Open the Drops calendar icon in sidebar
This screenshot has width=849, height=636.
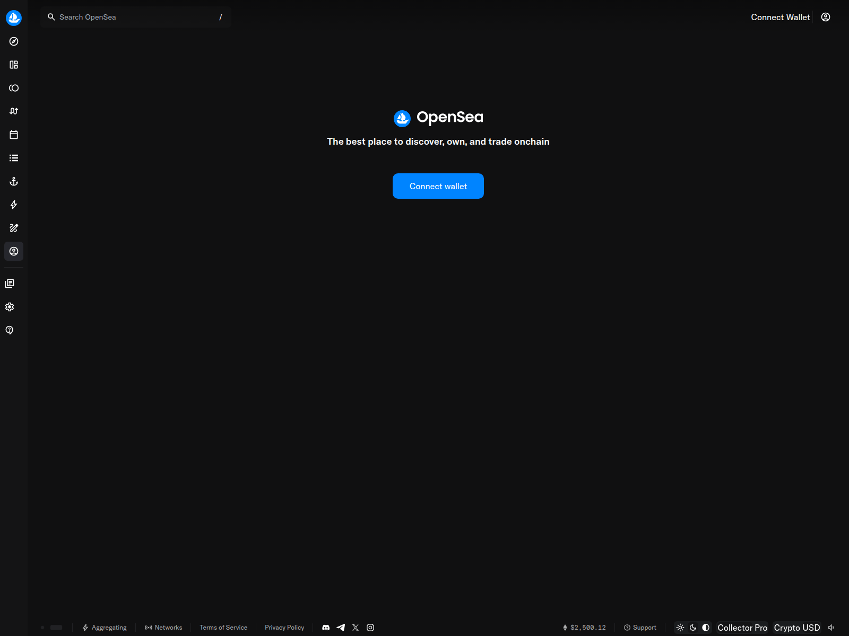coord(14,135)
